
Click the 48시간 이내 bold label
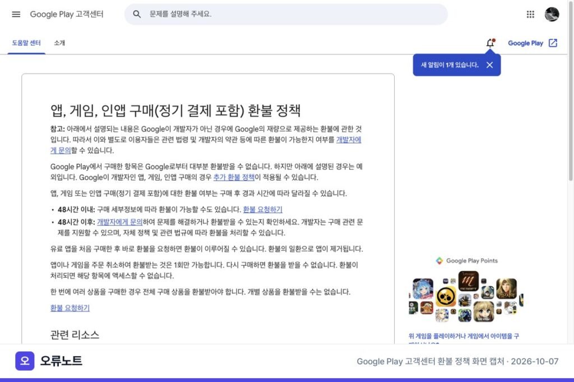(76, 209)
